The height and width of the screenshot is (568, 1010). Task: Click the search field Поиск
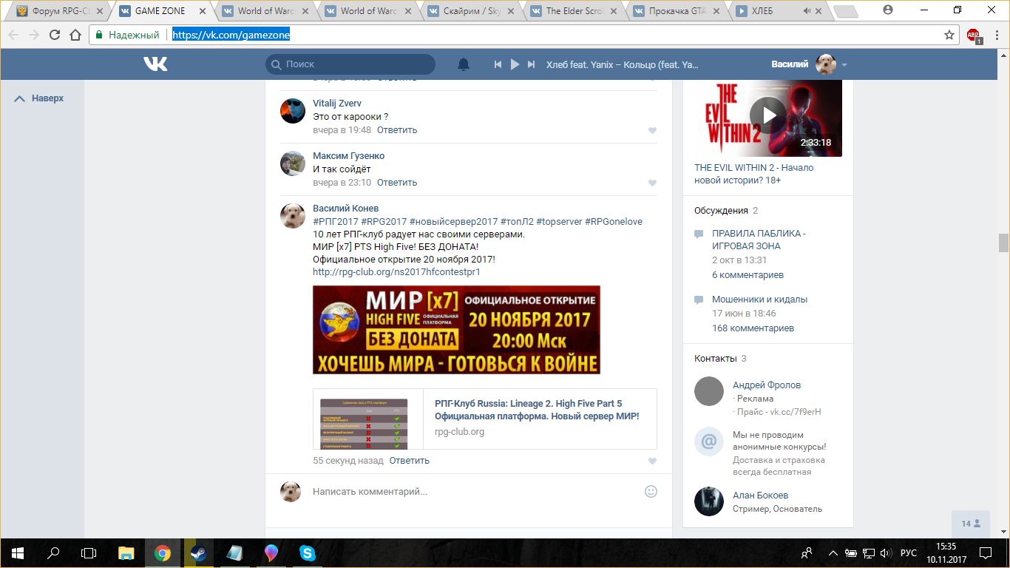350,64
